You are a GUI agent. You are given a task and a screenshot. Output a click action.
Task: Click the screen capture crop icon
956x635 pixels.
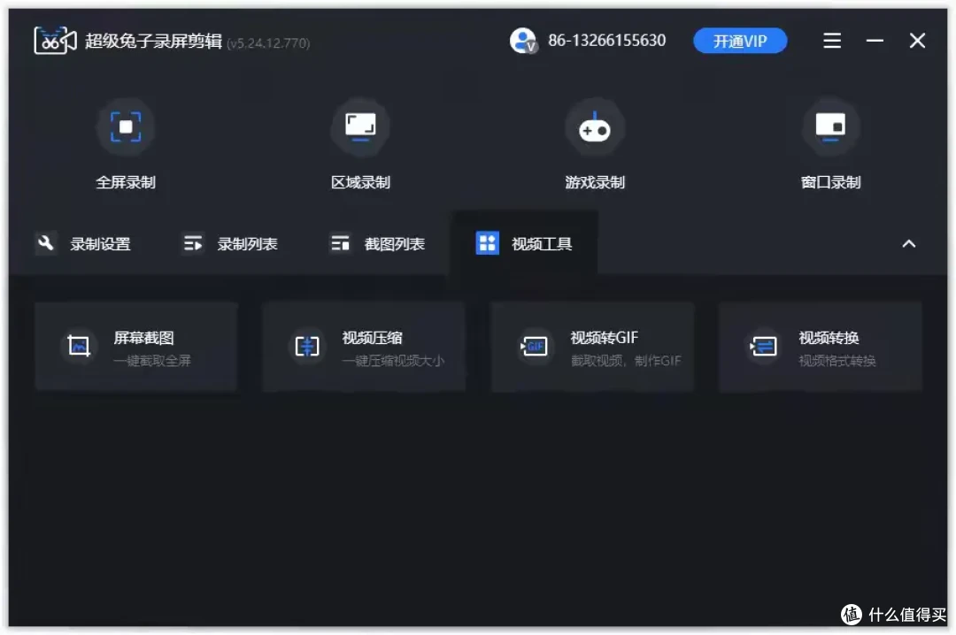coord(79,346)
